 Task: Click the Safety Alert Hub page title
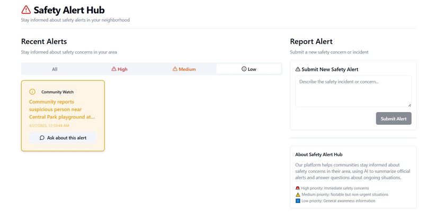pos(69,10)
